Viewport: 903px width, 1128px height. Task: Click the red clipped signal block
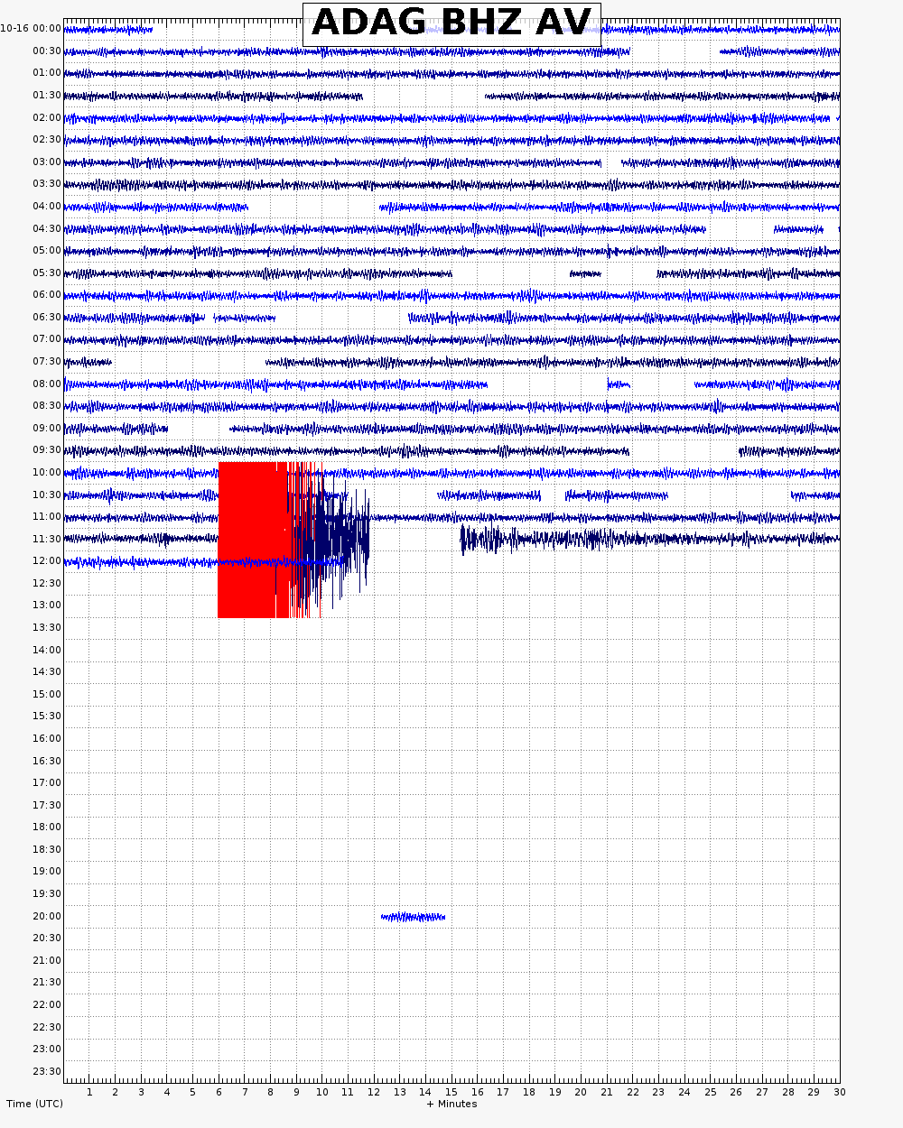tap(248, 540)
